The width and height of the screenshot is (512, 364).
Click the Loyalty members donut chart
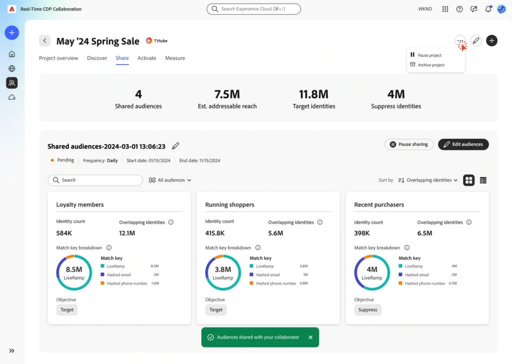(74, 273)
